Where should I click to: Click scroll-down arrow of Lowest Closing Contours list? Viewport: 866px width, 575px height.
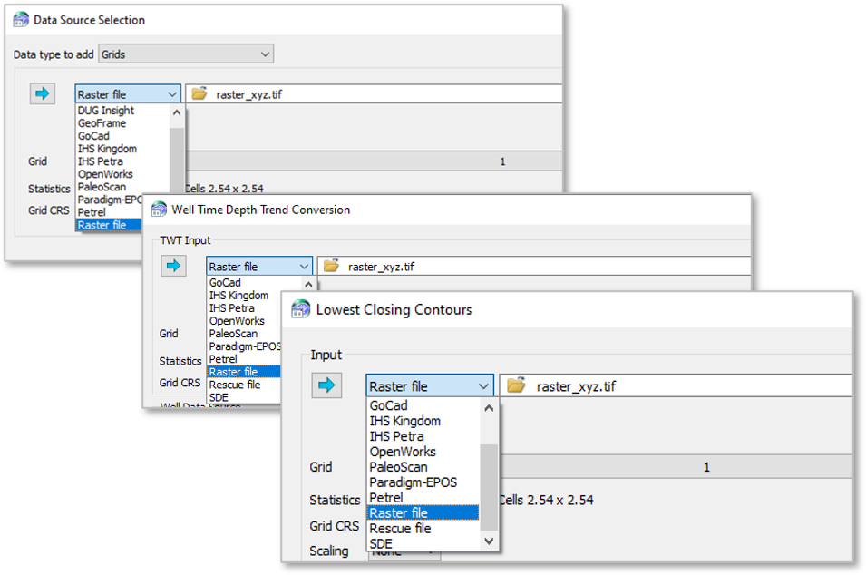point(489,541)
